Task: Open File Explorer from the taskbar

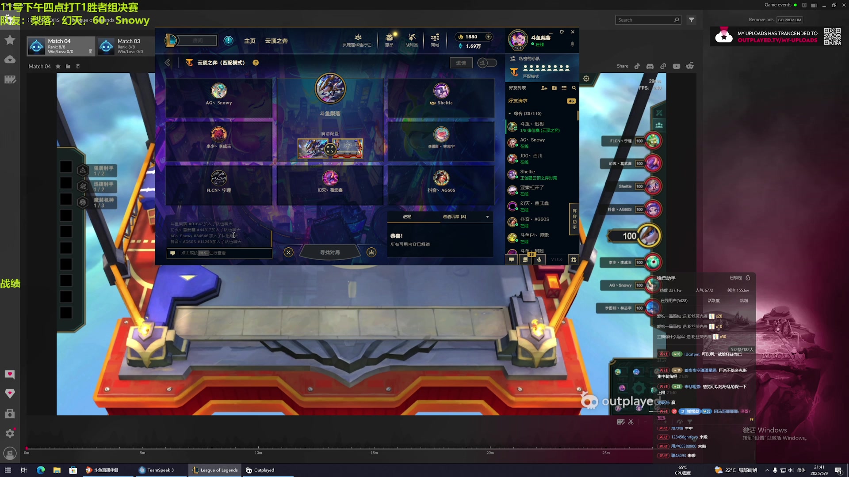Action: pyautogui.click(x=57, y=470)
